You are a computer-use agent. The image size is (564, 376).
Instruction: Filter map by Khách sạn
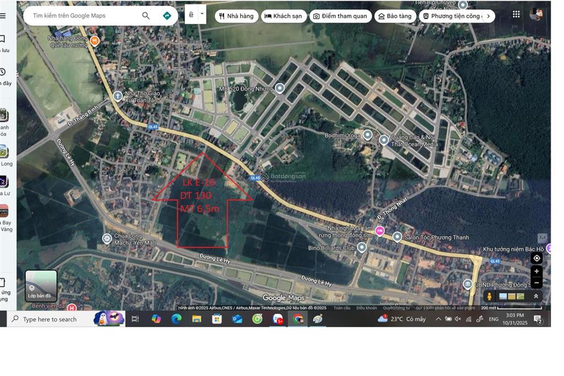coord(283,16)
